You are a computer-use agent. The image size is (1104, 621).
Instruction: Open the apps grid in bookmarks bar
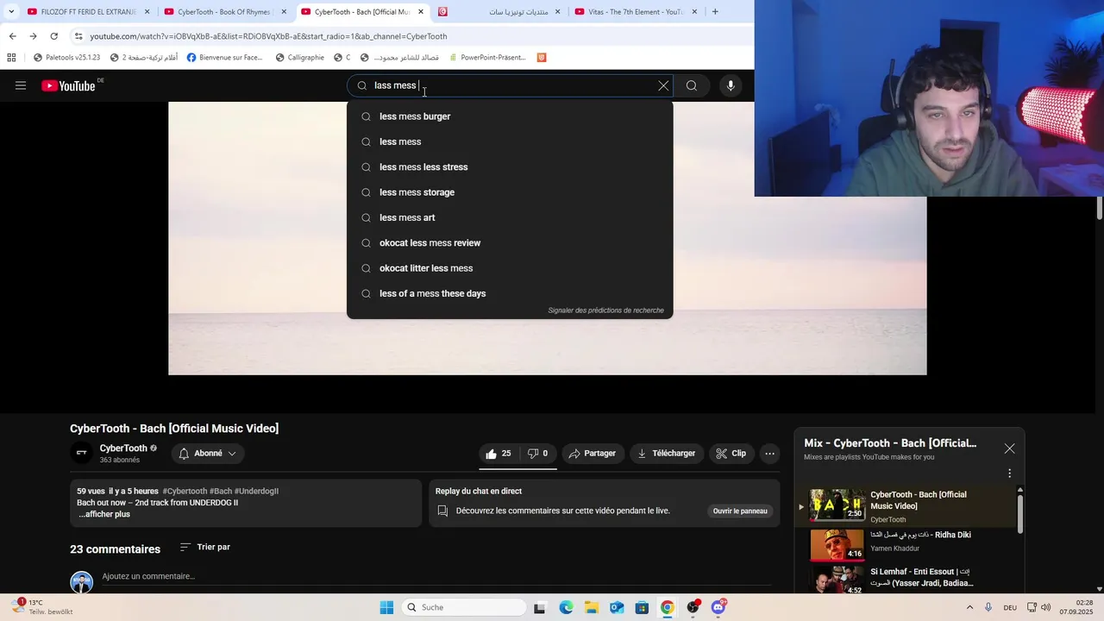point(11,58)
